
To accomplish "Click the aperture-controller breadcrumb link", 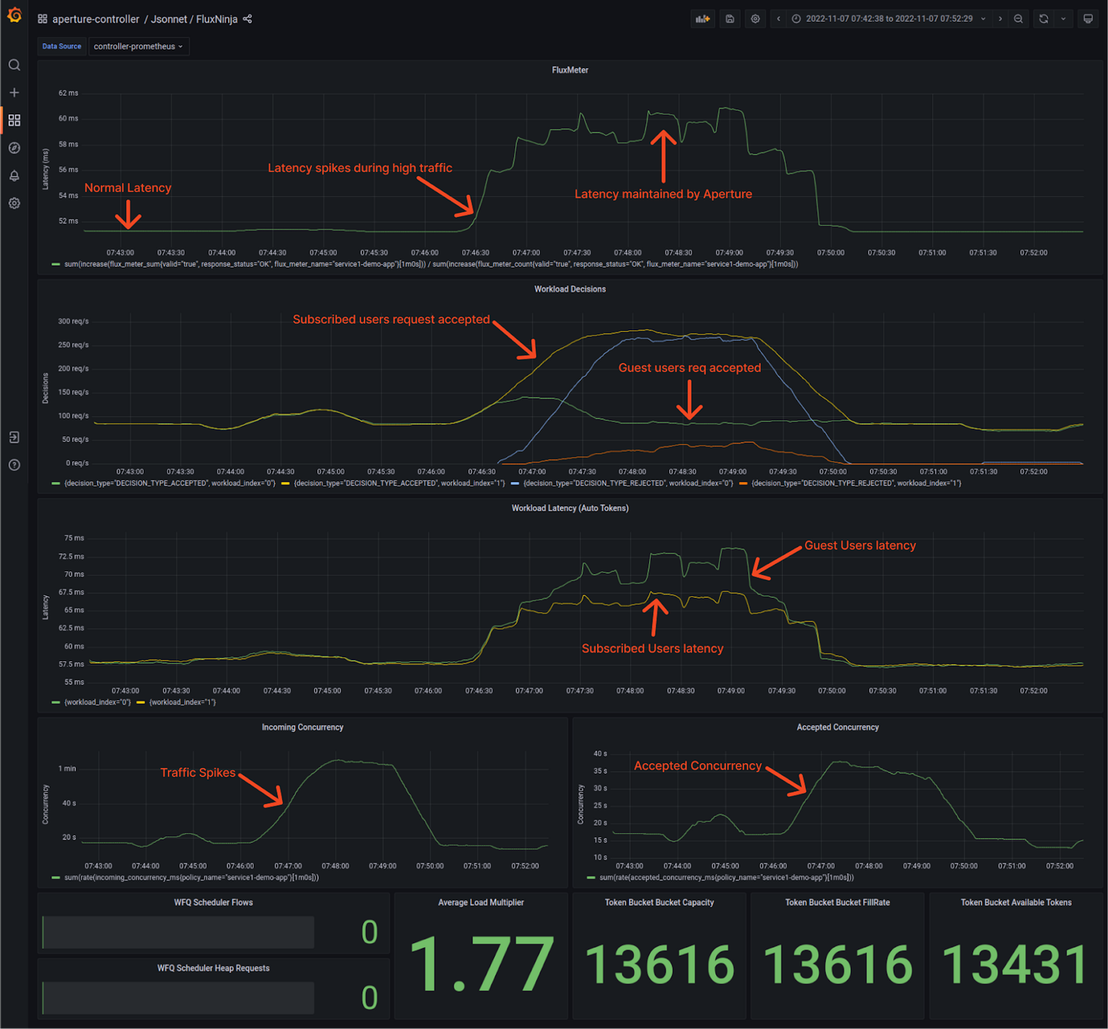I will (96, 19).
